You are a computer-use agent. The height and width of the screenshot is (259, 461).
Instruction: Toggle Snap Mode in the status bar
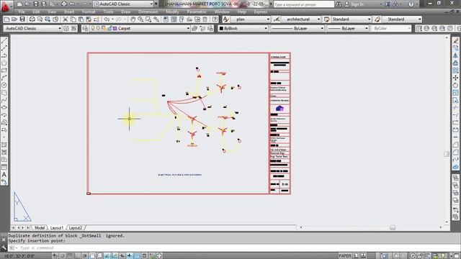coord(63,256)
